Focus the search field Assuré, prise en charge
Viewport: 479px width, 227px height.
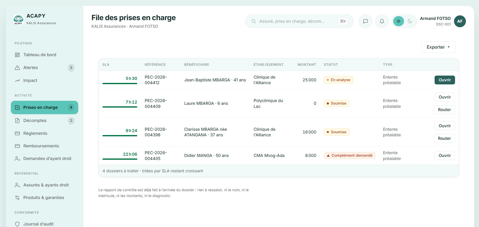(x=299, y=21)
